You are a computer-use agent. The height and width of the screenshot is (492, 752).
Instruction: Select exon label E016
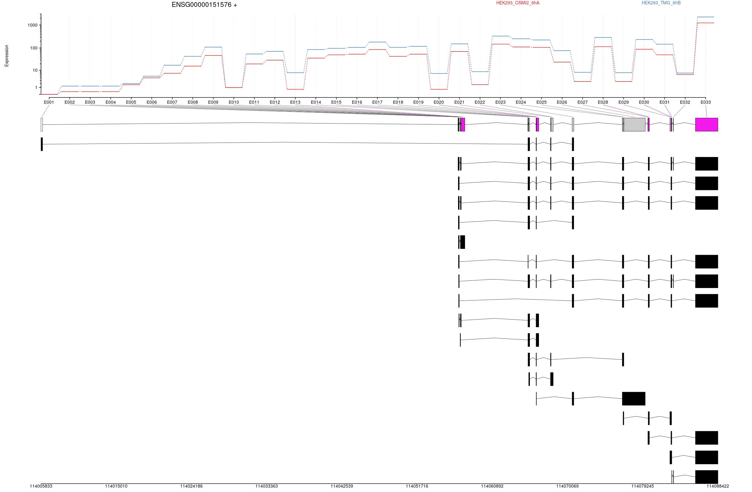[x=357, y=102]
